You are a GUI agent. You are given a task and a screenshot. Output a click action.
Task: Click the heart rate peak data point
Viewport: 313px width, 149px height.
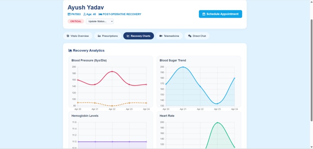[217, 123]
